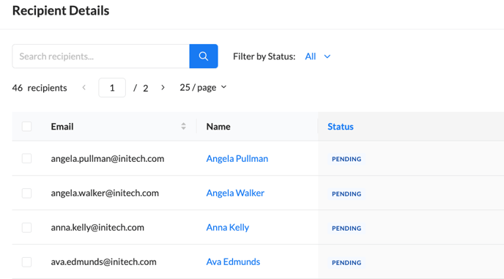Image resolution: width=504 pixels, height=279 pixels.
Task: Check the box for angela.pullman@initech.com
Action: click(26, 158)
